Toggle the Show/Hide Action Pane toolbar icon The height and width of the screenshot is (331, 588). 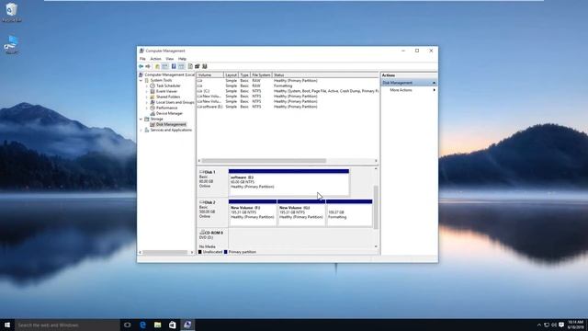[181, 66]
